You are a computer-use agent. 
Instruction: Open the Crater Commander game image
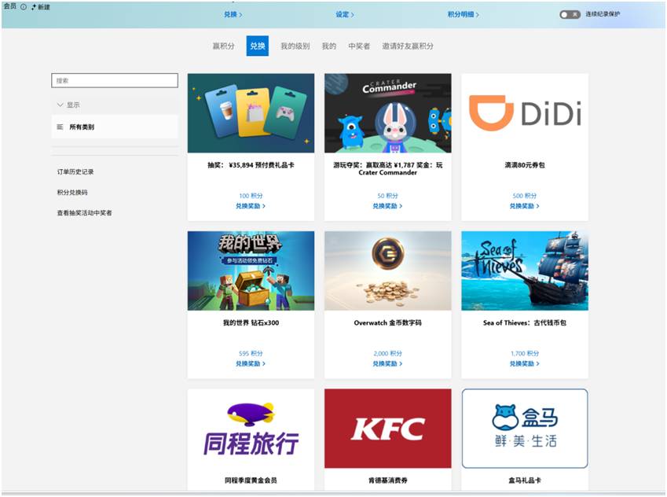tap(388, 113)
